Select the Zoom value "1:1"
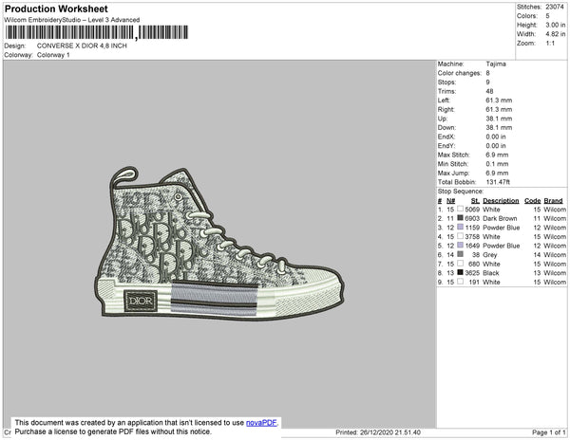 click(x=550, y=44)
